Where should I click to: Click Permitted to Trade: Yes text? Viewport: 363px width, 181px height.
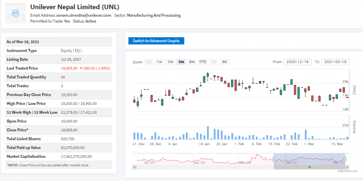[50, 21]
